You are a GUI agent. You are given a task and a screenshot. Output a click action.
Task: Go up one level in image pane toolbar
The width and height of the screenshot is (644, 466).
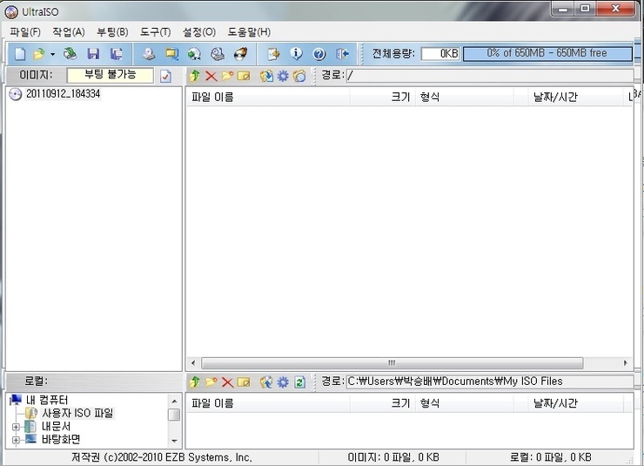click(195, 76)
